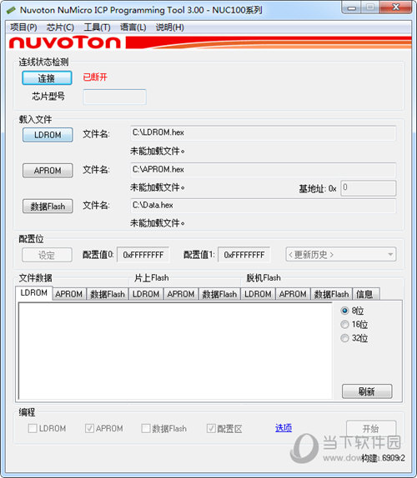Select the 文件数据 LDROM tab
The width and height of the screenshot is (417, 478).
[34, 293]
